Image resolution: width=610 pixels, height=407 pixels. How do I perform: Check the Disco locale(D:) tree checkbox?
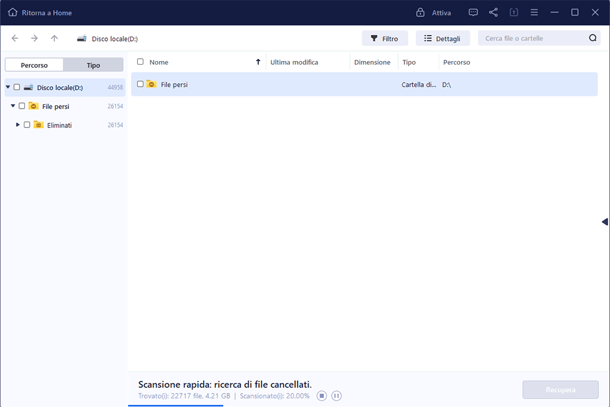[17, 87]
